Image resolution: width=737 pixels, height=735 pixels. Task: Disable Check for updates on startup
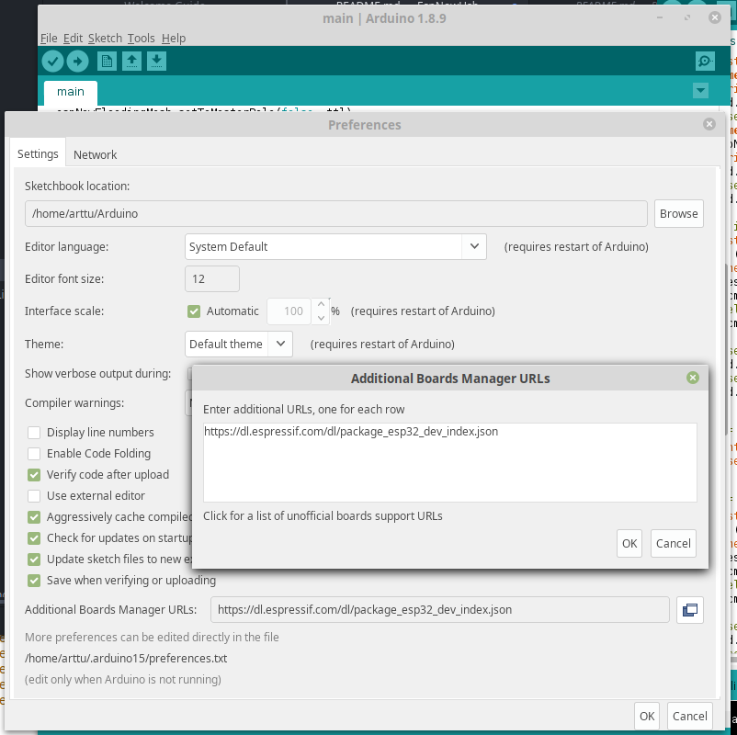coord(34,538)
